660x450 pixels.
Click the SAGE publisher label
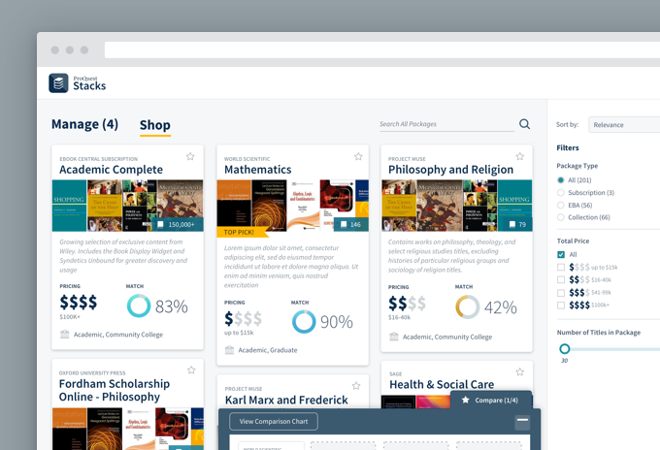coord(396,374)
